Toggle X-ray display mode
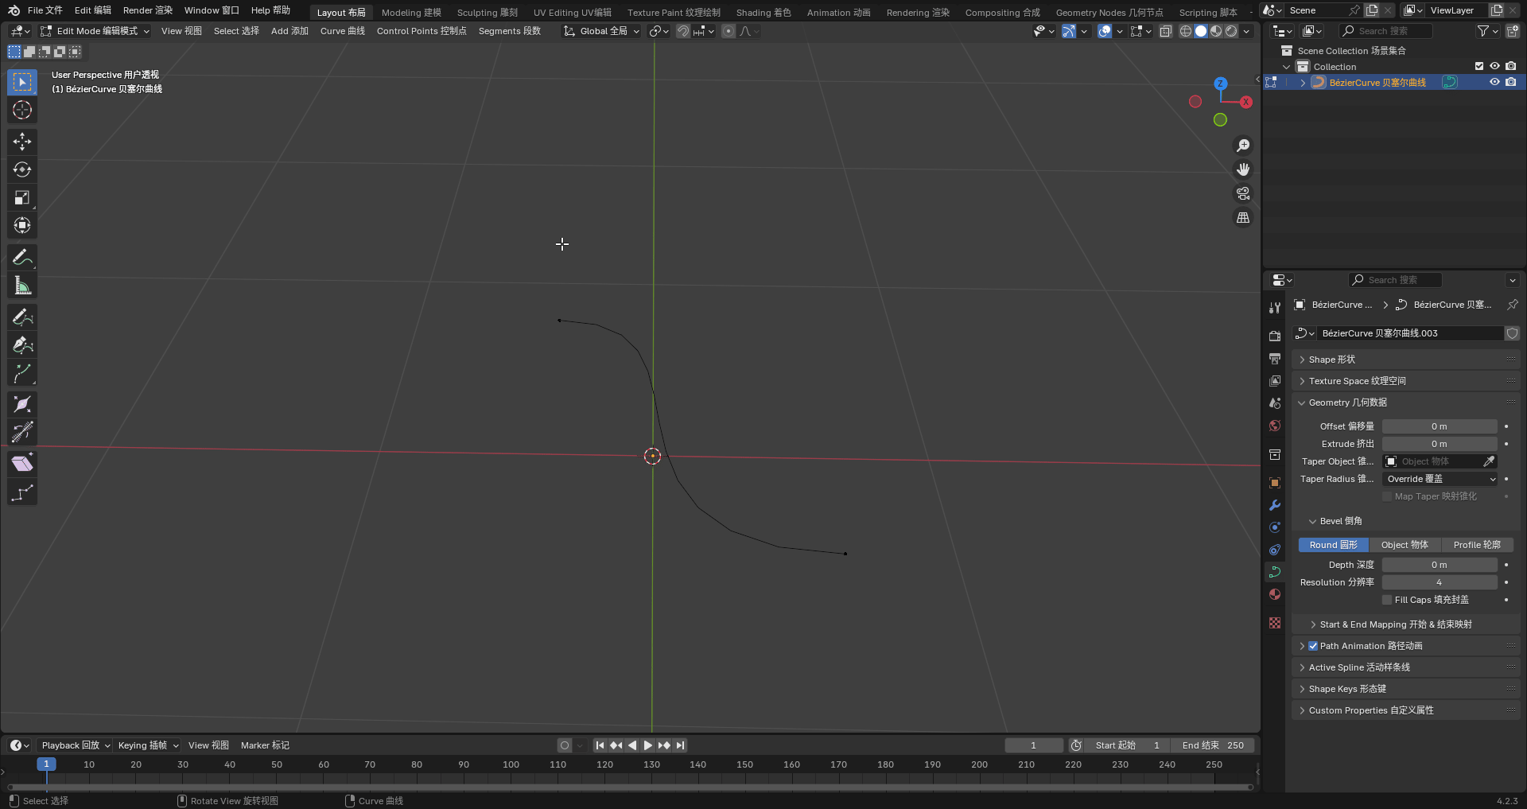Viewport: 1527px width, 809px height. click(x=1165, y=31)
